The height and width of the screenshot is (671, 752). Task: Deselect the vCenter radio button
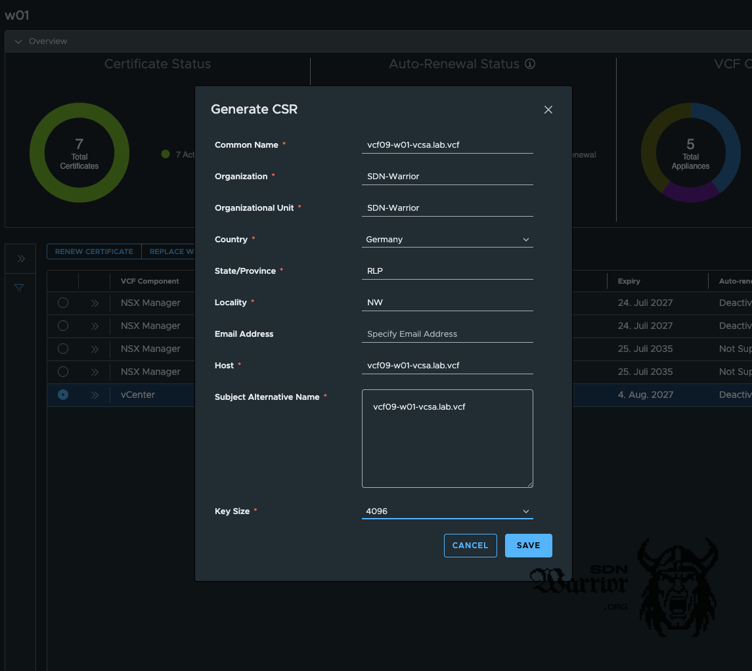click(62, 395)
